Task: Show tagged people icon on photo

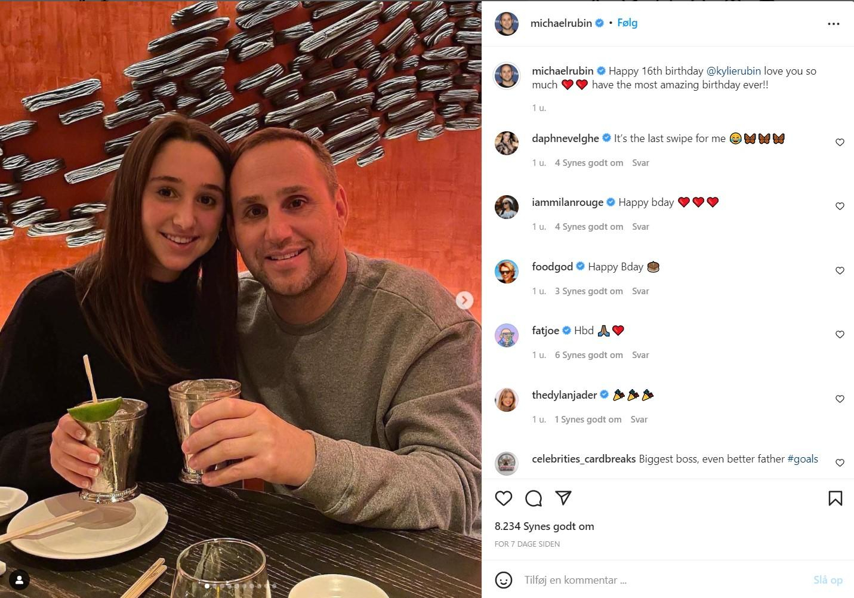Action: [19, 579]
